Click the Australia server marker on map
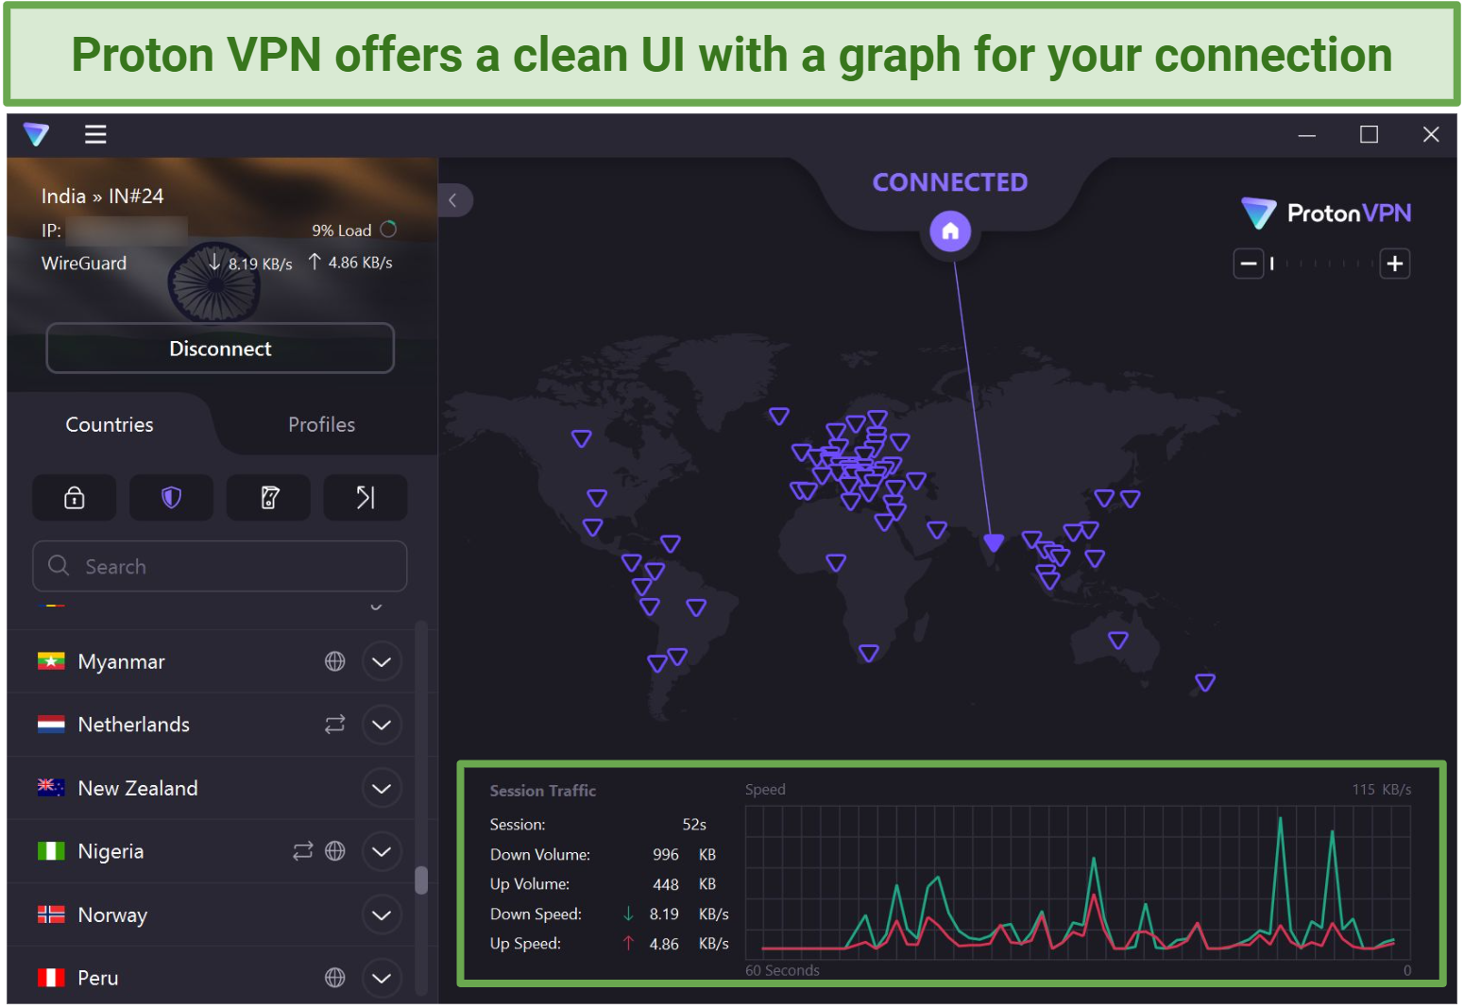 pyautogui.click(x=1118, y=641)
